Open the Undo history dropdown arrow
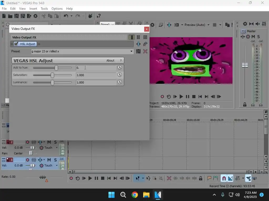The image size is (269, 201). pos(71,16)
